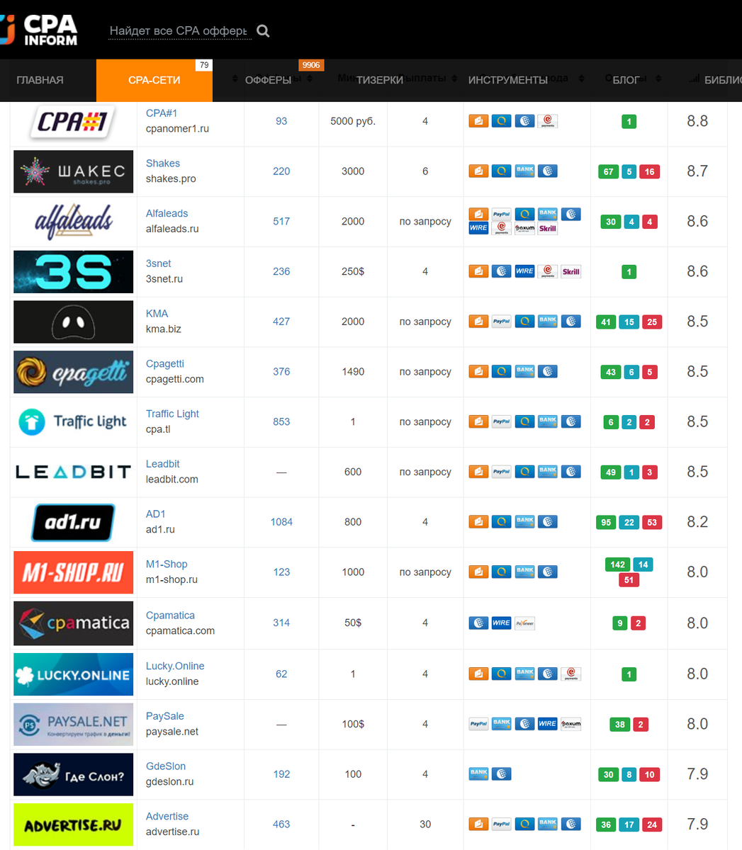Viewport: 742px width, 850px height.
Task: Open the CPA-СЕТИ menu tab
Action: pyautogui.click(x=154, y=80)
